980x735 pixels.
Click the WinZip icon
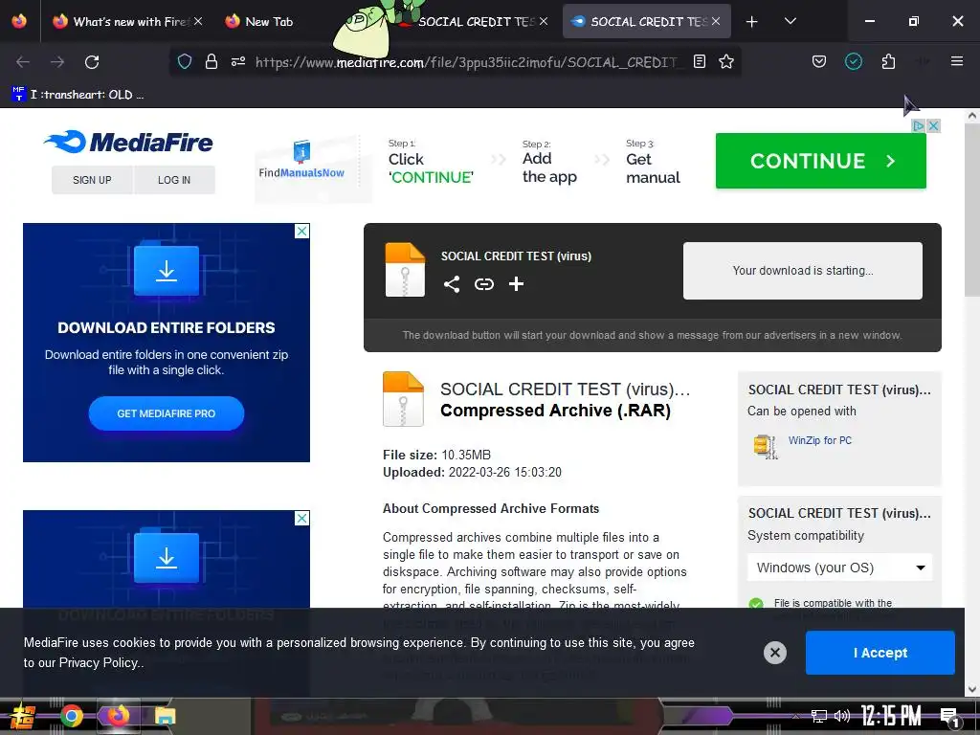point(765,446)
